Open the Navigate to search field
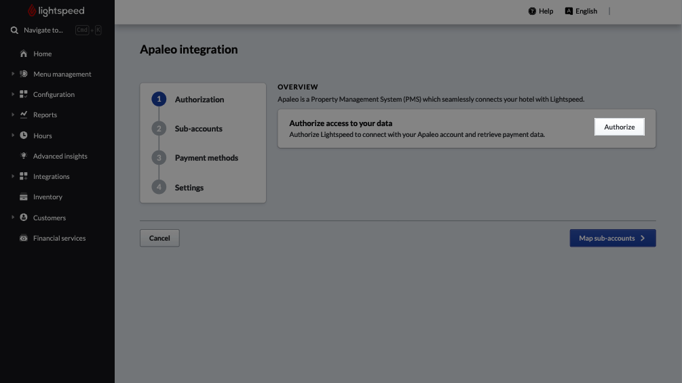The width and height of the screenshot is (682, 383). coord(56,30)
